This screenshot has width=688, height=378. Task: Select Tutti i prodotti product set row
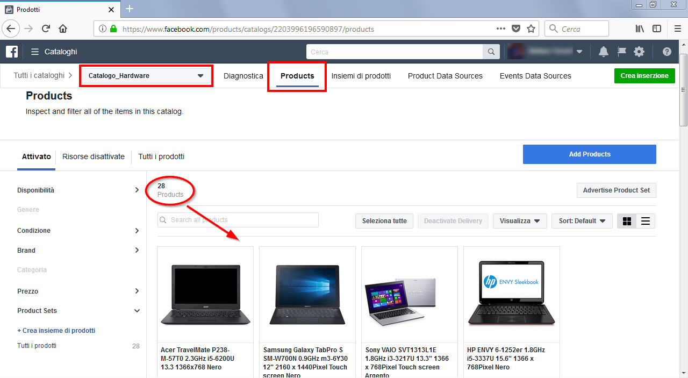coord(78,346)
